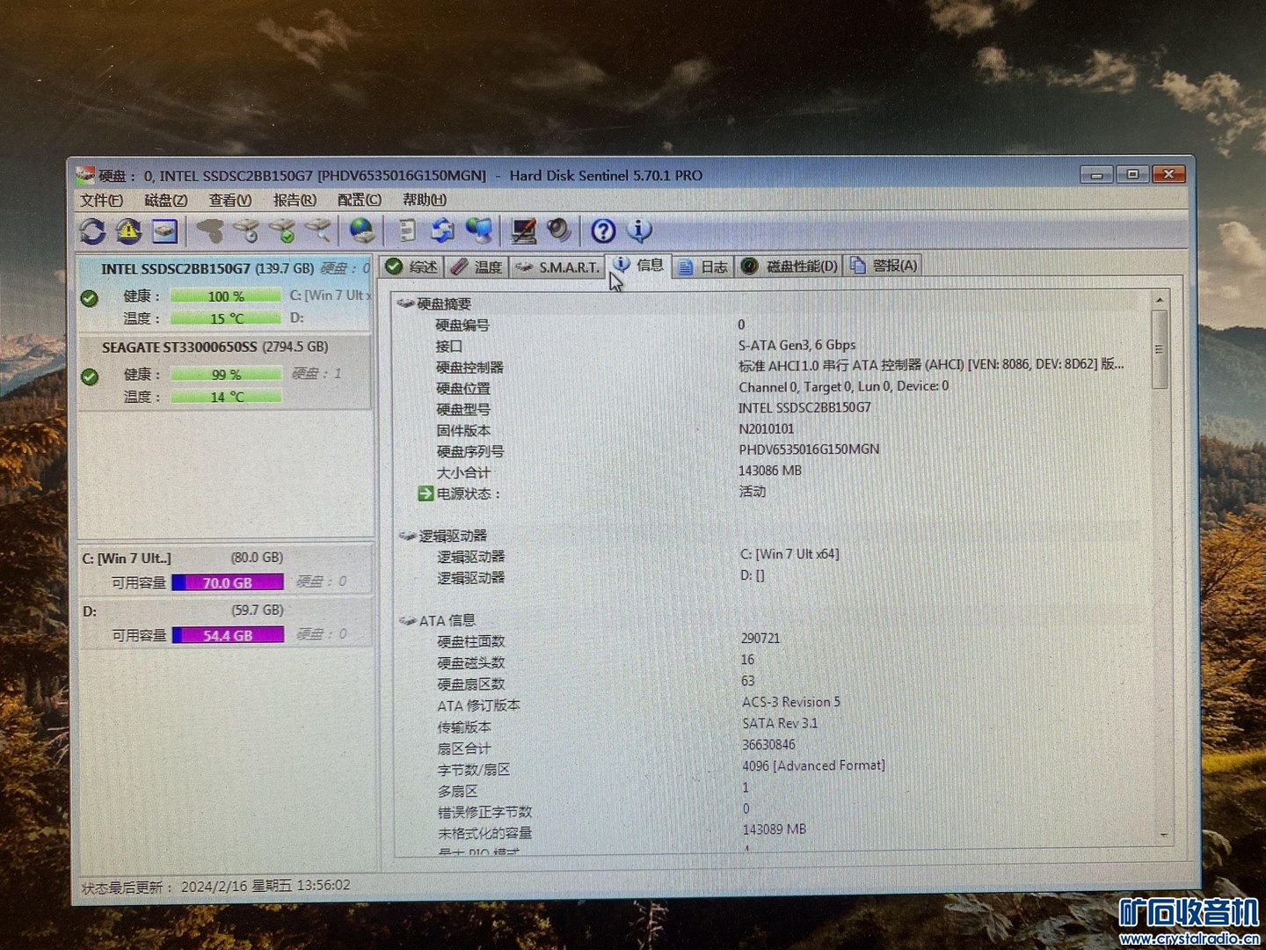The height and width of the screenshot is (950, 1266).
Task: Switch to the 警报(A) tab
Action: pos(884,266)
